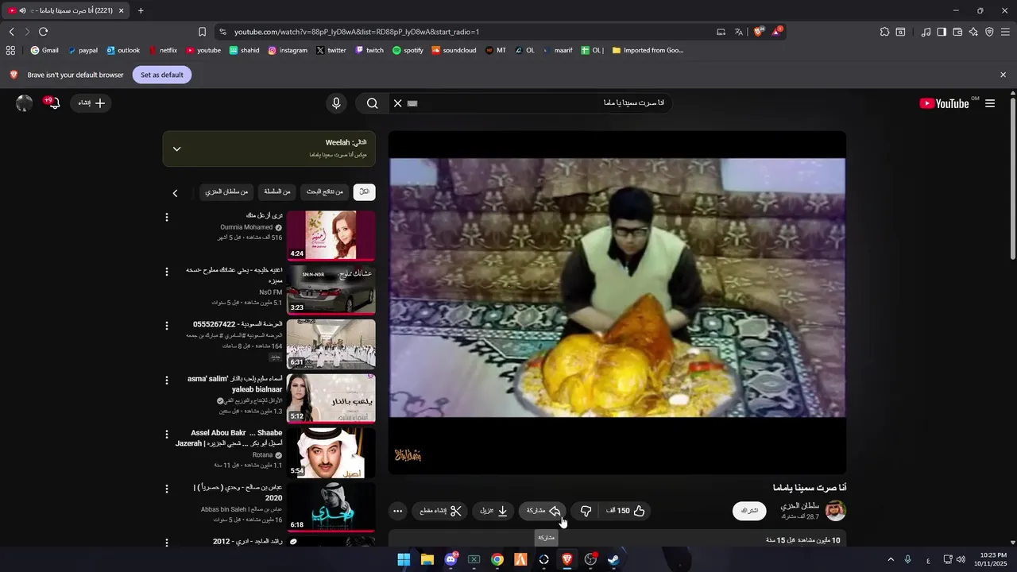This screenshot has height=572, width=1017.
Task: Open the Gmail bookmark
Action: click(44, 50)
